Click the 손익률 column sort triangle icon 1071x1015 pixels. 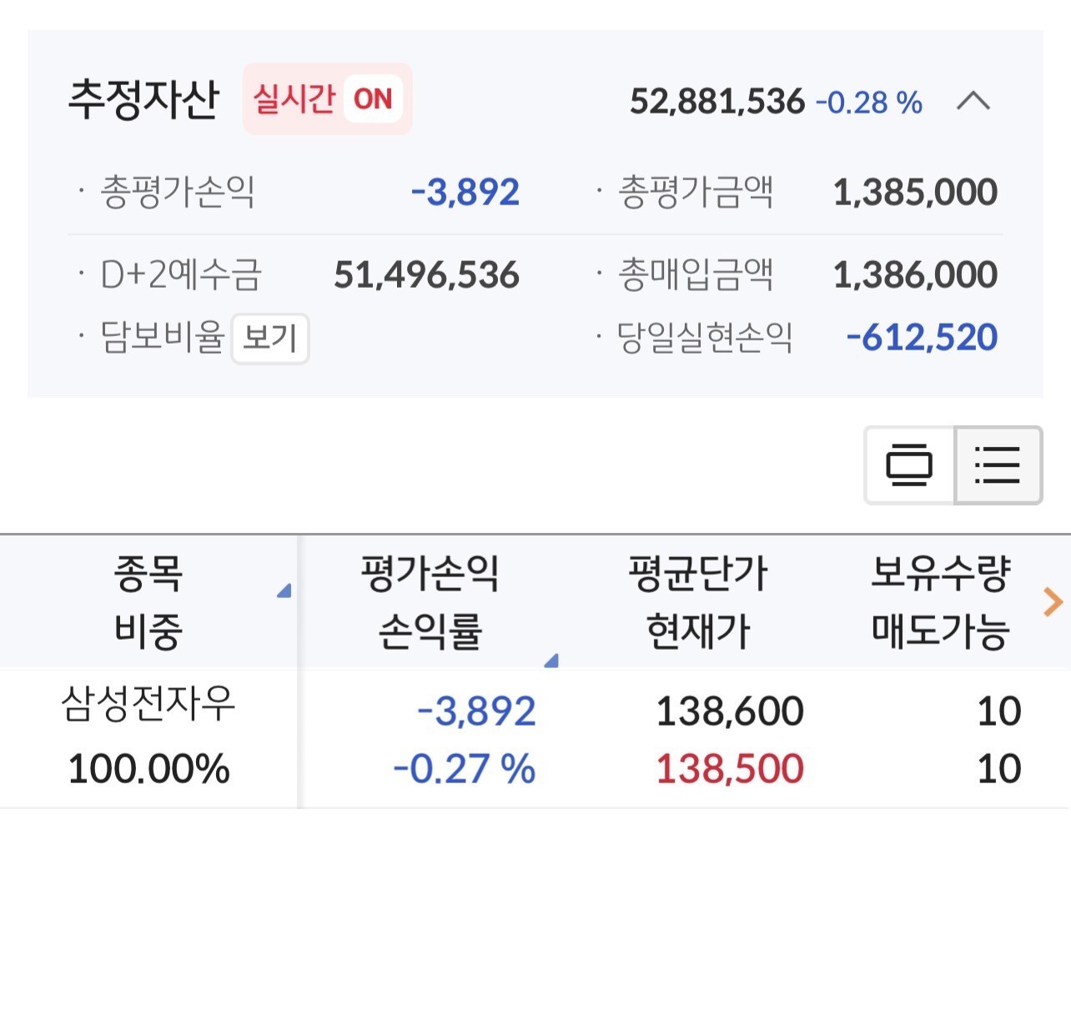point(551,661)
